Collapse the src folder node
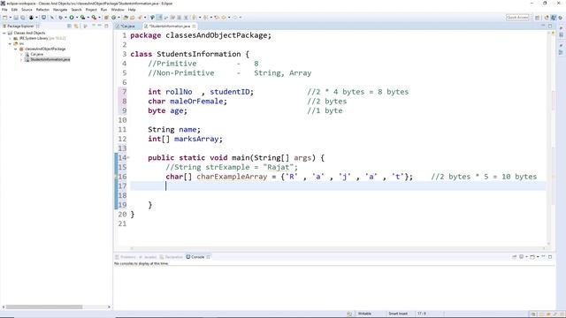The width and height of the screenshot is (566, 318). tap(10, 43)
